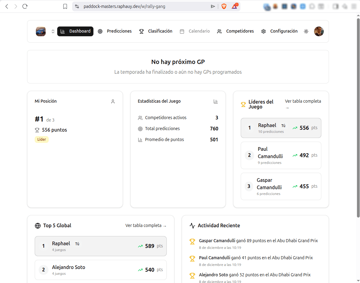Click the page vertical scrollbar
Image resolution: width=360 pixels, height=283 pixels.
click(x=358, y=122)
